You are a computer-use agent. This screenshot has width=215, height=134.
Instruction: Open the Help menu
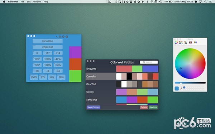tap(46, 2)
